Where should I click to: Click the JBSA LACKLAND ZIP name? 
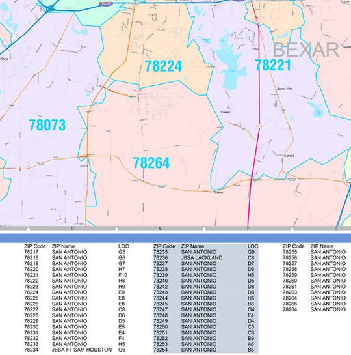coord(201,258)
